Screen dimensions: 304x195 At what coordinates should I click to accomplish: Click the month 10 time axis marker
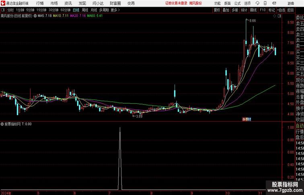coord(228,193)
